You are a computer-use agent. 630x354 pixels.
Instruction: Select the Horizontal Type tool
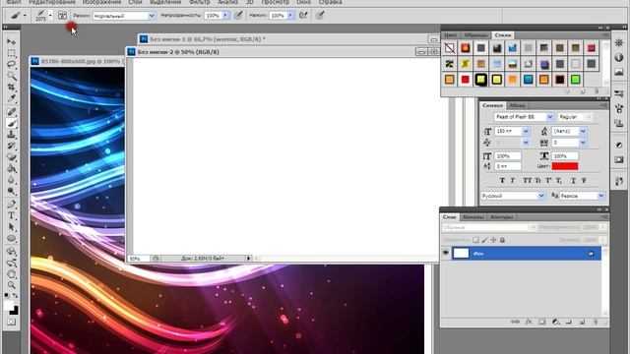(x=11, y=215)
